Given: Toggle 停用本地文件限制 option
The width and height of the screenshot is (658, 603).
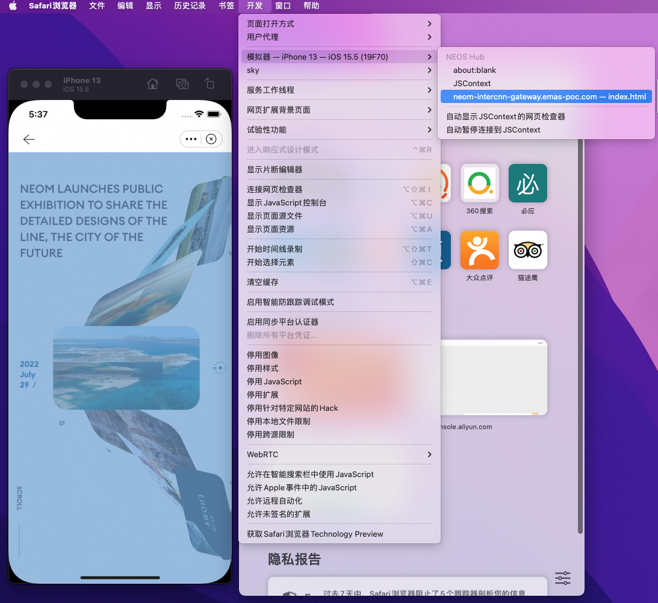Looking at the screenshot, I should coord(340,421).
